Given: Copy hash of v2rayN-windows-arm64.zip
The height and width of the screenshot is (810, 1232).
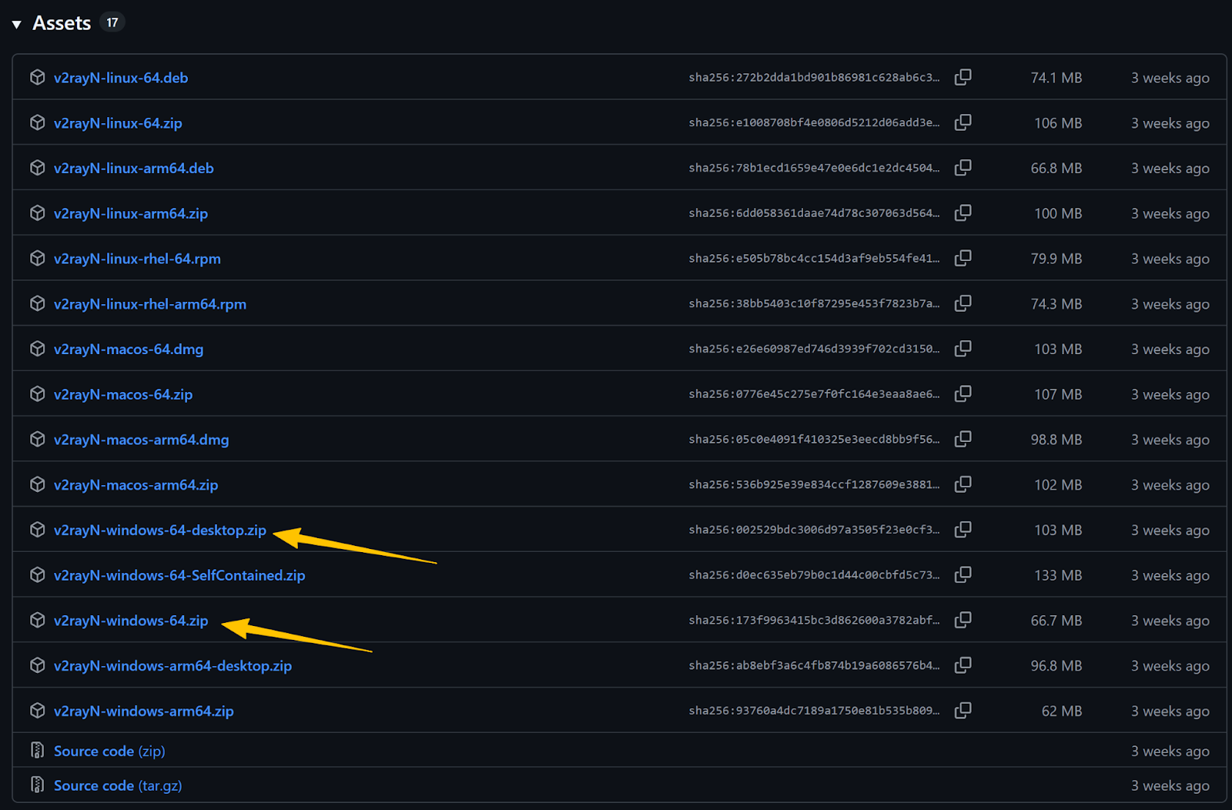Looking at the screenshot, I should click(962, 711).
